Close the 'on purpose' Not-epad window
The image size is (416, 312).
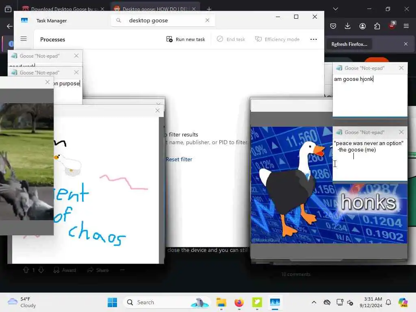[x=76, y=72]
